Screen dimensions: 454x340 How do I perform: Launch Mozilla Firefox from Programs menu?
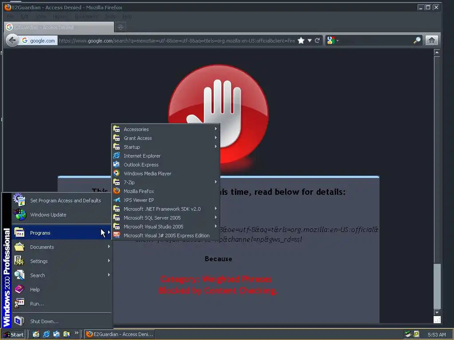pyautogui.click(x=166, y=191)
